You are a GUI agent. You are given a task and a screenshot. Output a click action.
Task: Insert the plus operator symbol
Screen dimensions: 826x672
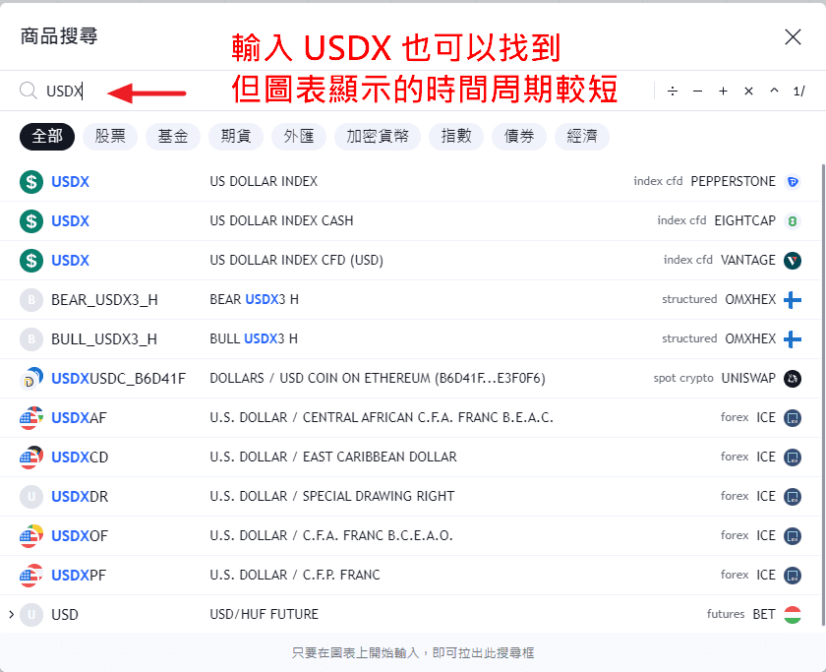pos(723,92)
